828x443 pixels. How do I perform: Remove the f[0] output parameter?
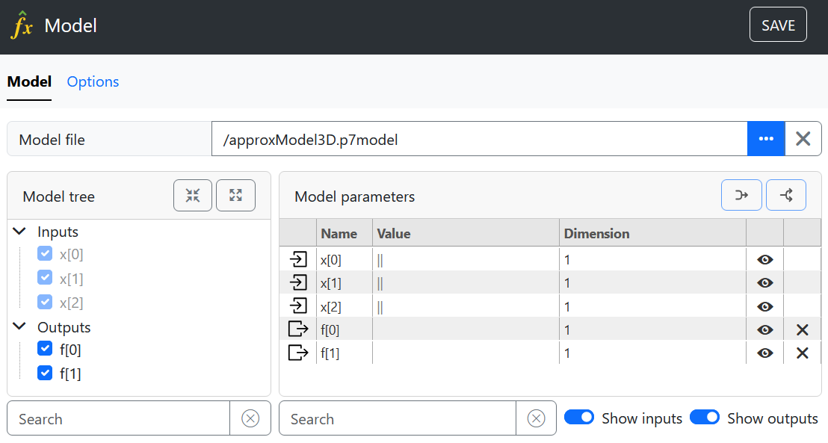[x=802, y=330]
